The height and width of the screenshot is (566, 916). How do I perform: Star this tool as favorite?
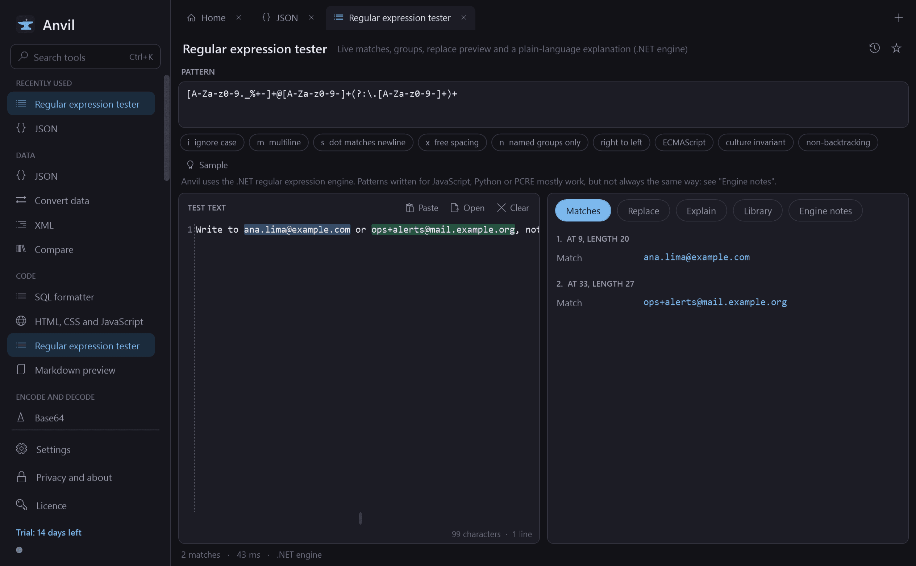pos(896,48)
